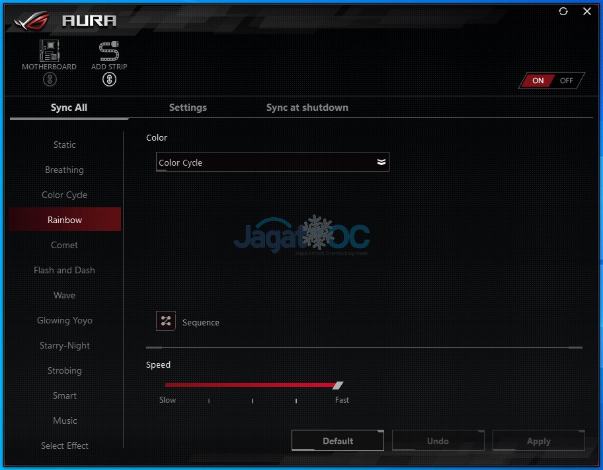Click the ROG logo icon
The width and height of the screenshot is (603, 470).
(33, 20)
